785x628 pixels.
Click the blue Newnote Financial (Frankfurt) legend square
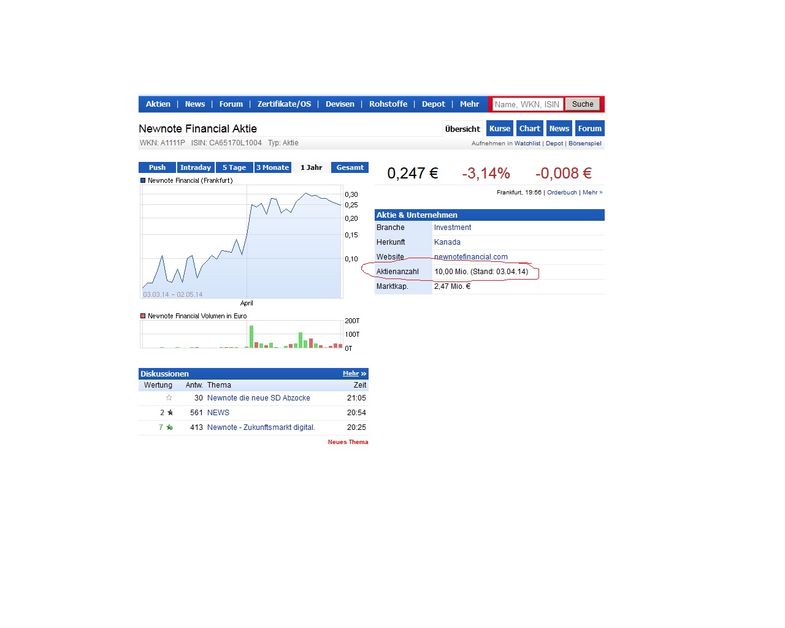point(143,181)
